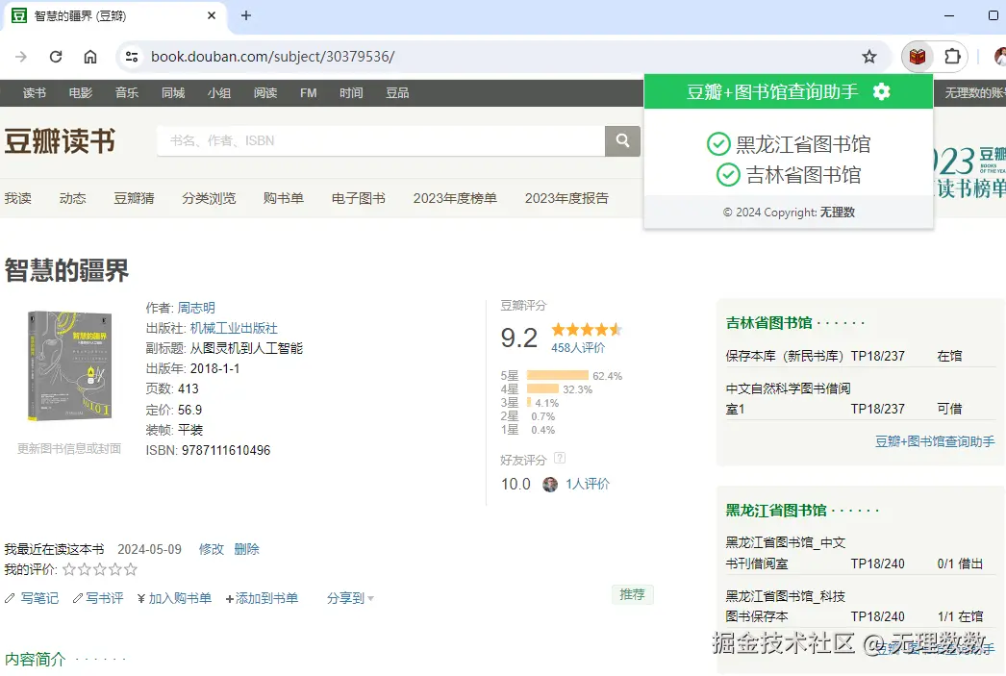
Task: Click the 黑龙江省图书馆 panel heading
Action: [776, 511]
